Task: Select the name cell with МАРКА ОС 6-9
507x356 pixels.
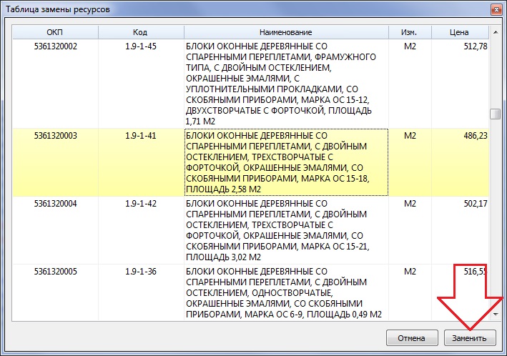Action: click(x=286, y=292)
